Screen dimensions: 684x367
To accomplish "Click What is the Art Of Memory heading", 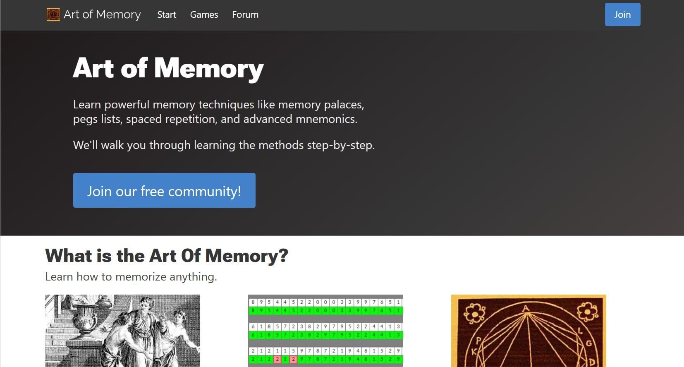I will pyautogui.click(x=167, y=255).
